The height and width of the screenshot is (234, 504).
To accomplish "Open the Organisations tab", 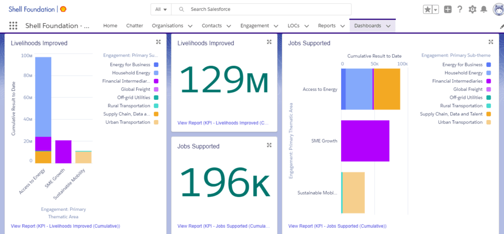I will point(167,26).
